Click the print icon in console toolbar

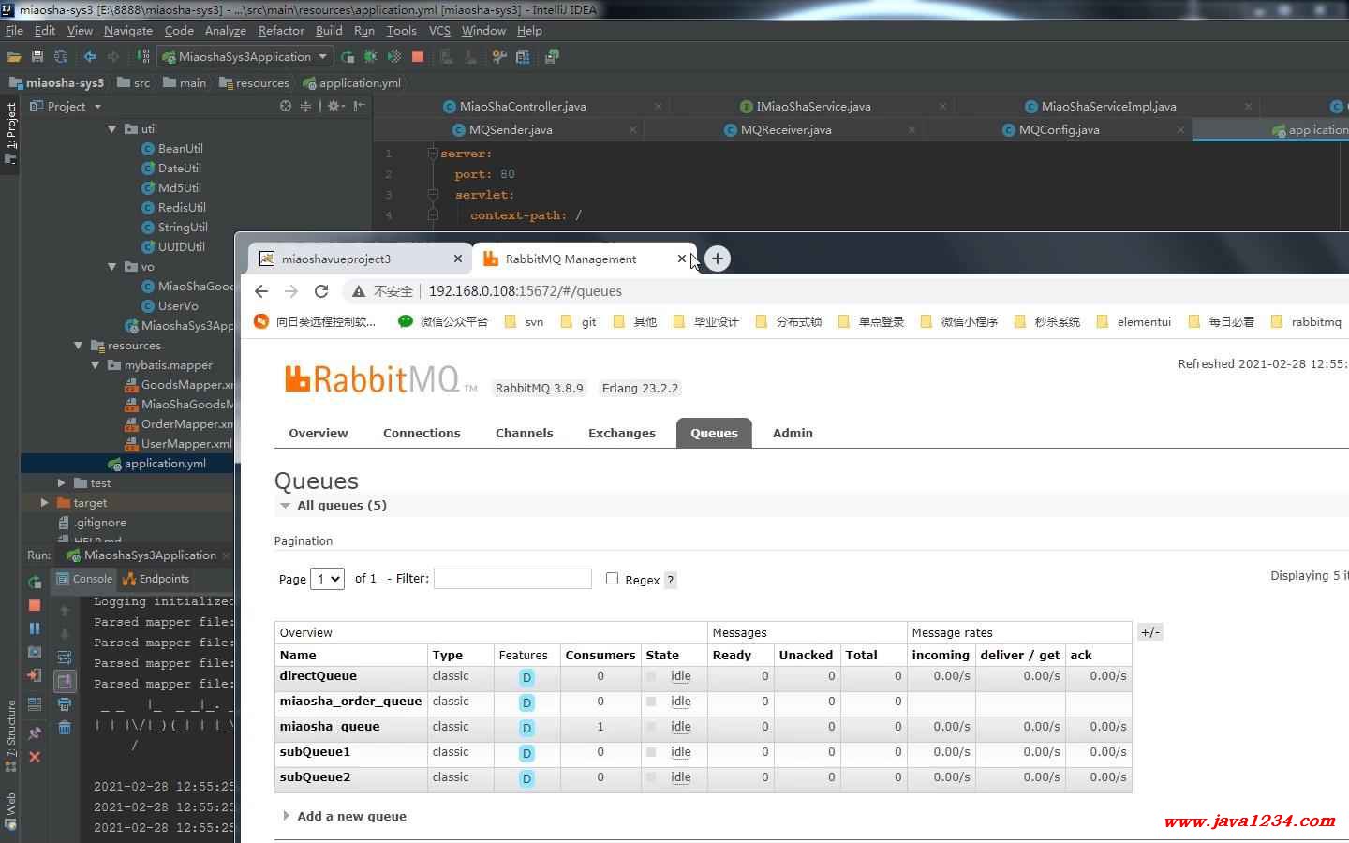(65, 704)
